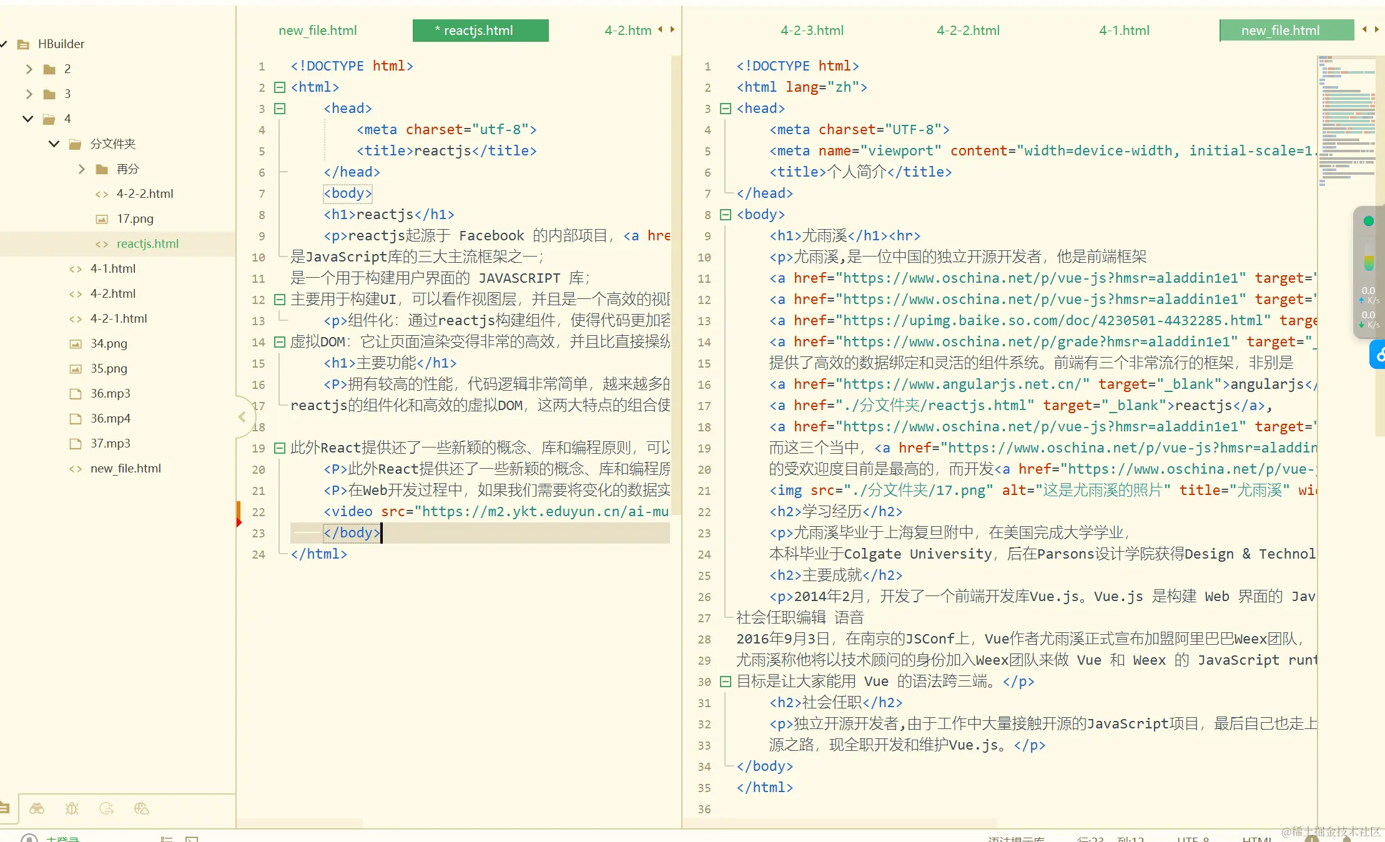Click the blue link floating icon on right edge
The width and height of the screenshot is (1385, 842).
(1377, 355)
